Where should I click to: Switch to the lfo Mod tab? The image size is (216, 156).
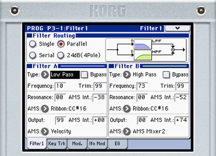click(x=97, y=144)
